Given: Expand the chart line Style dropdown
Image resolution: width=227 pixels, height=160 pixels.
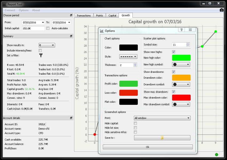Looking at the screenshot, I should (128, 56).
